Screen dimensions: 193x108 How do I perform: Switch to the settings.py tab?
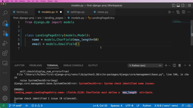coord(78,12)
